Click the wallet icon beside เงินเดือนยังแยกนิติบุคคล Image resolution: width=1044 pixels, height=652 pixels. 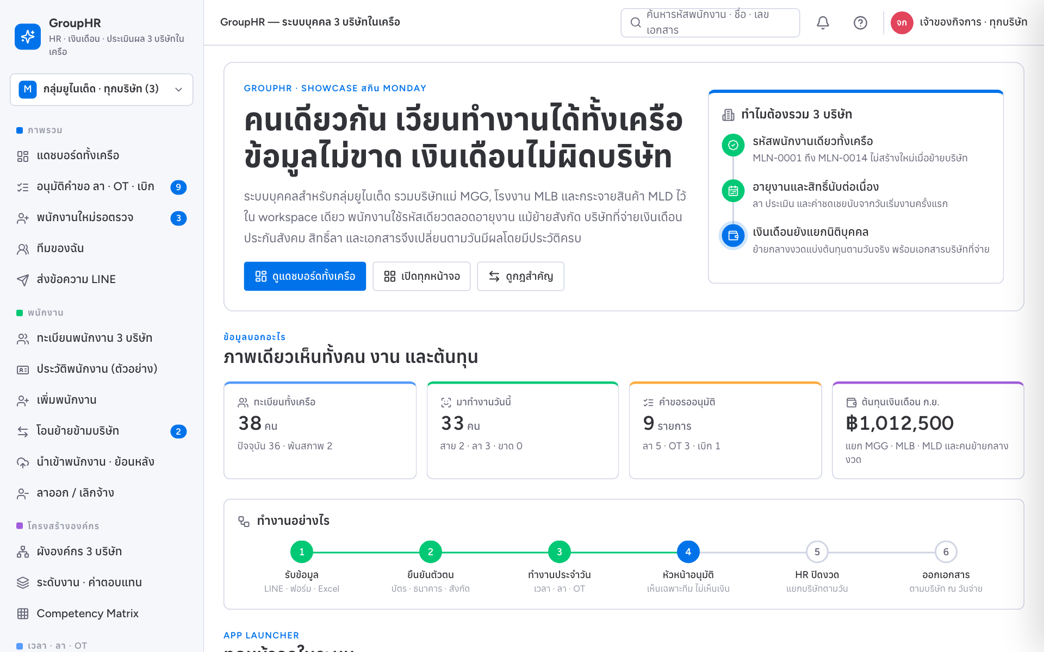point(733,236)
